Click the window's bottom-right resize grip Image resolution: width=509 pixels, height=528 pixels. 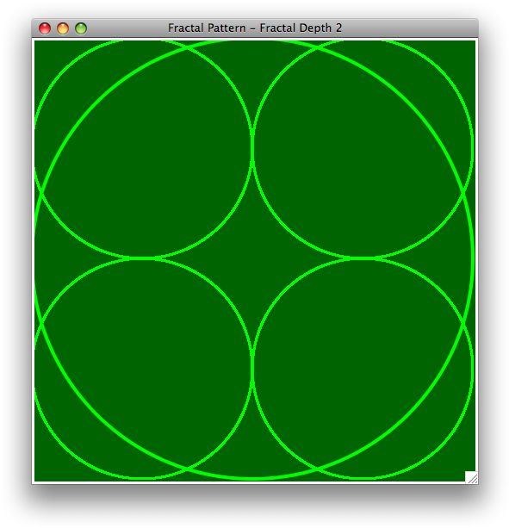tap(471, 477)
